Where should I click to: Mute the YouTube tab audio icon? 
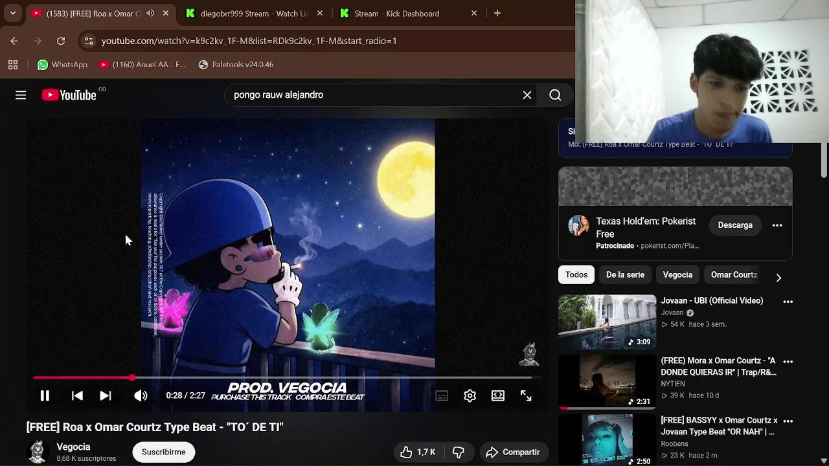[150, 13]
